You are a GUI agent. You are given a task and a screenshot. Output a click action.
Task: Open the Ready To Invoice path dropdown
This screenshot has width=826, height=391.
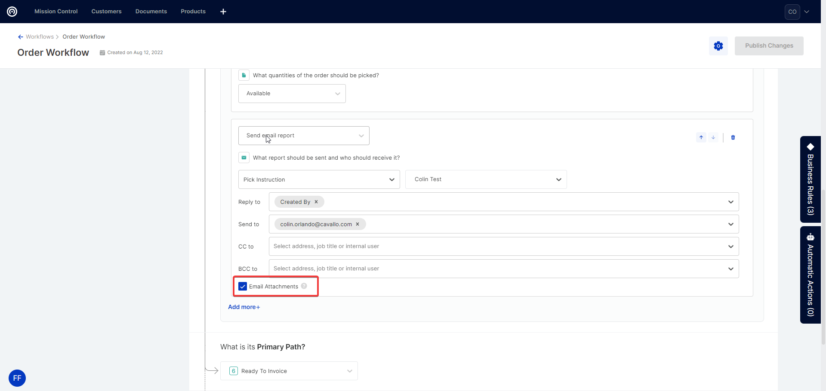pos(289,371)
